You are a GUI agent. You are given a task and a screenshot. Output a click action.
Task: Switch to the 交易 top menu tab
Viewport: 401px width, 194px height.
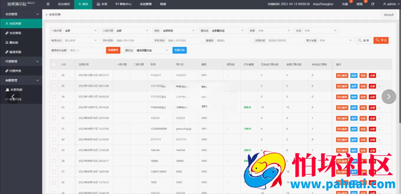coord(102,4)
